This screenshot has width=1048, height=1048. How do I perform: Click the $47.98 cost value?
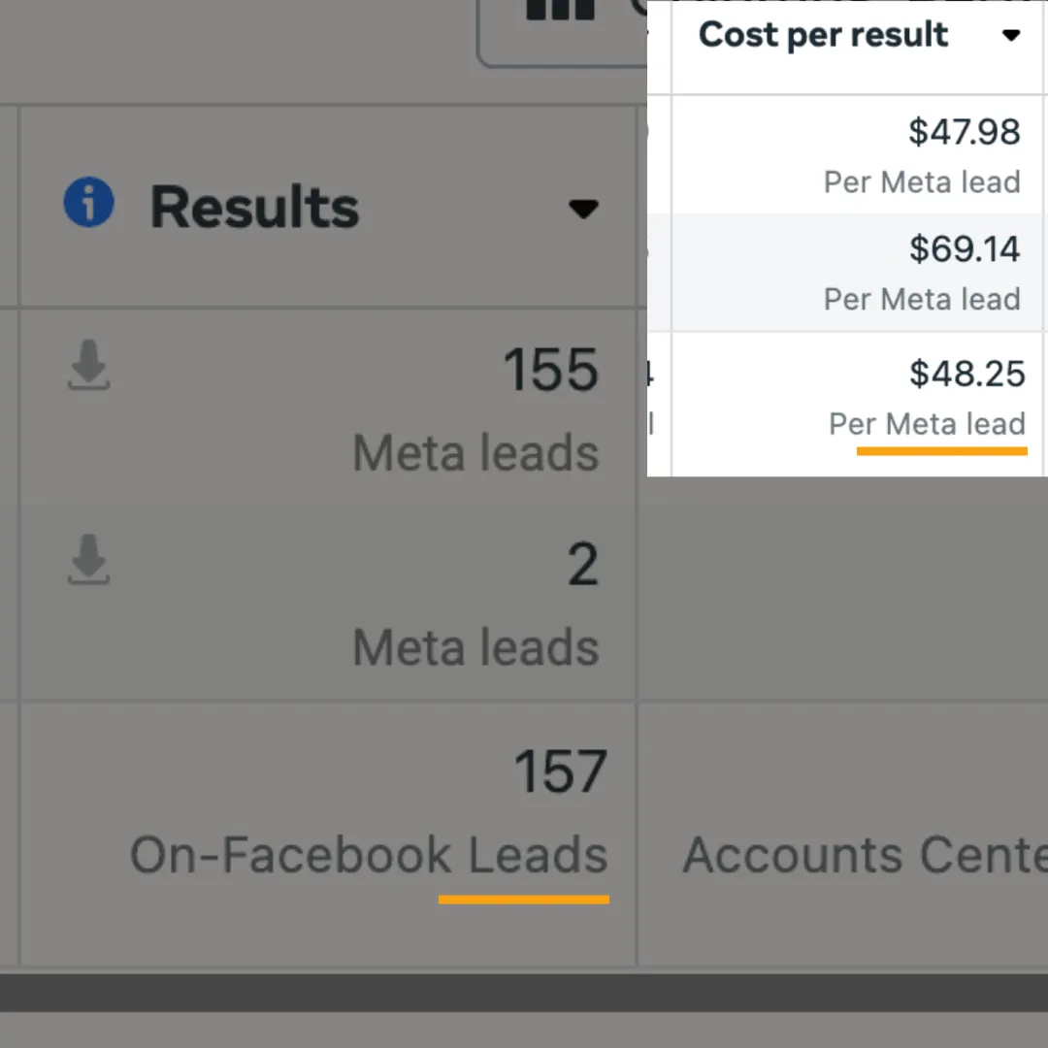coord(964,132)
